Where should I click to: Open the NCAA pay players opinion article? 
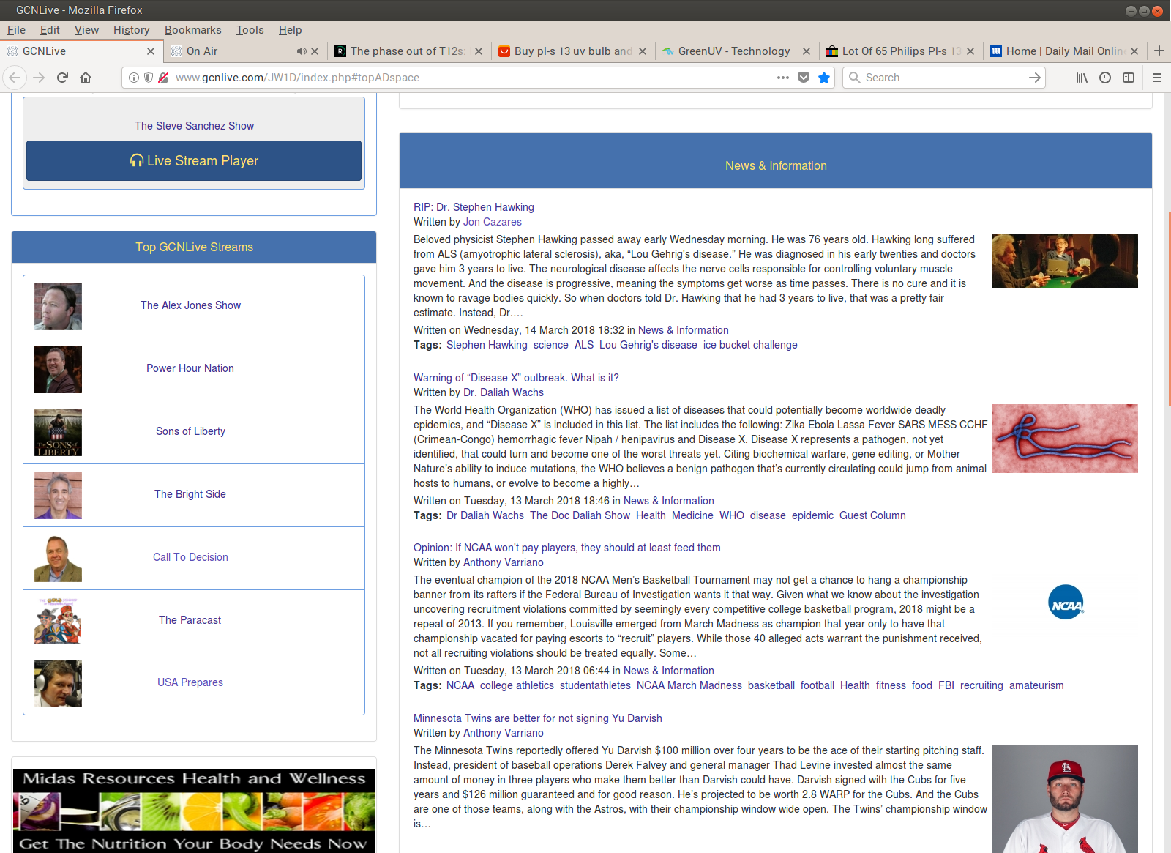click(x=567, y=548)
